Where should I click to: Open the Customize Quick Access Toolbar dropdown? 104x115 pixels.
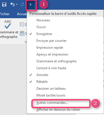[30, 5]
